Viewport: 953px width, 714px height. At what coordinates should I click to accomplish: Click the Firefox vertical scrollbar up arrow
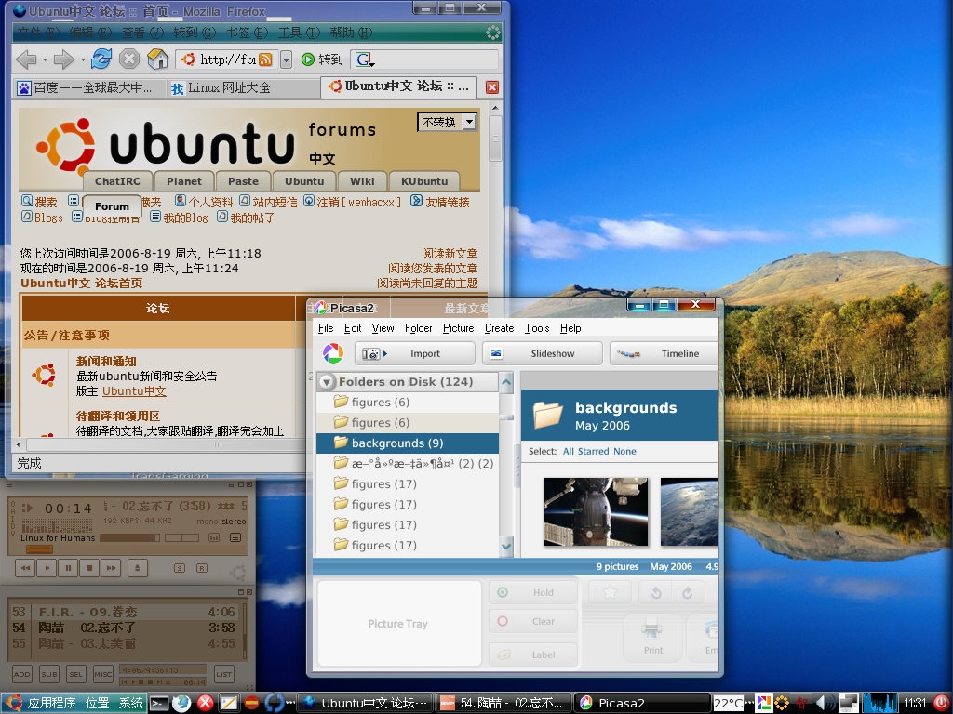[495, 108]
